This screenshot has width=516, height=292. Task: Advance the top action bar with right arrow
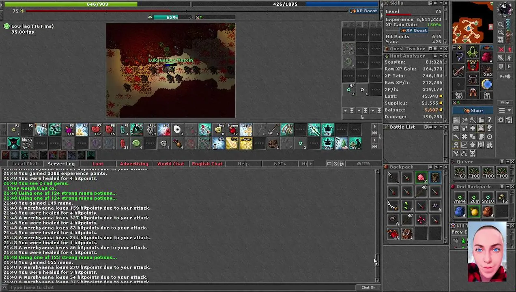[374, 127]
